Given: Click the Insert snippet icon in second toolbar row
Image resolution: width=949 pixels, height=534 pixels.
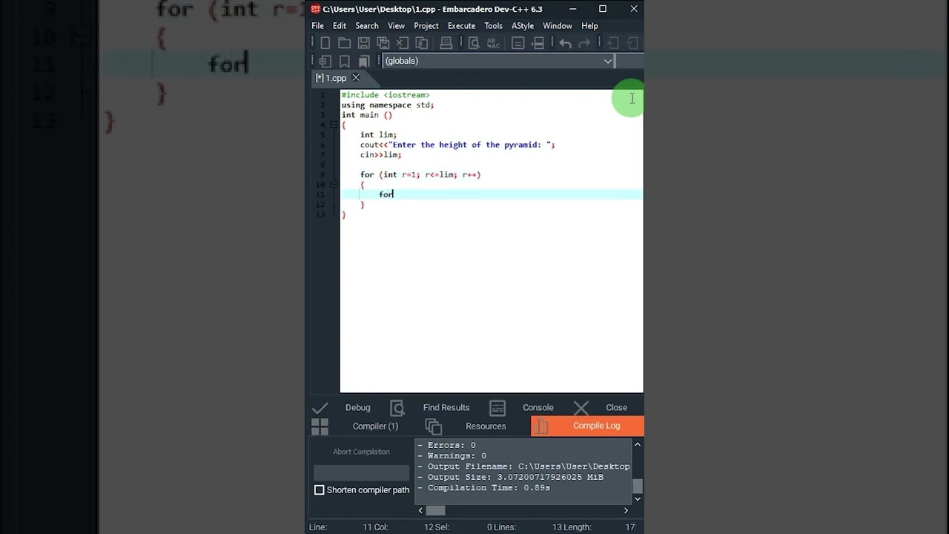Looking at the screenshot, I should coord(325,61).
